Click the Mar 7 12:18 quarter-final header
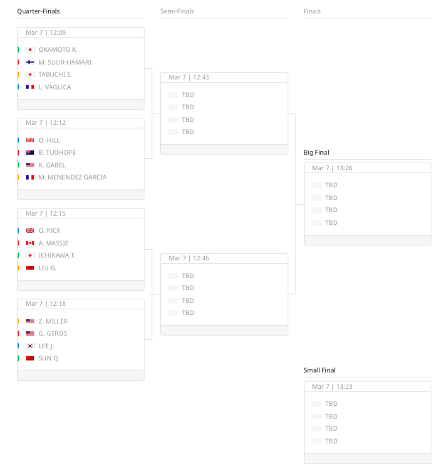 click(81, 304)
